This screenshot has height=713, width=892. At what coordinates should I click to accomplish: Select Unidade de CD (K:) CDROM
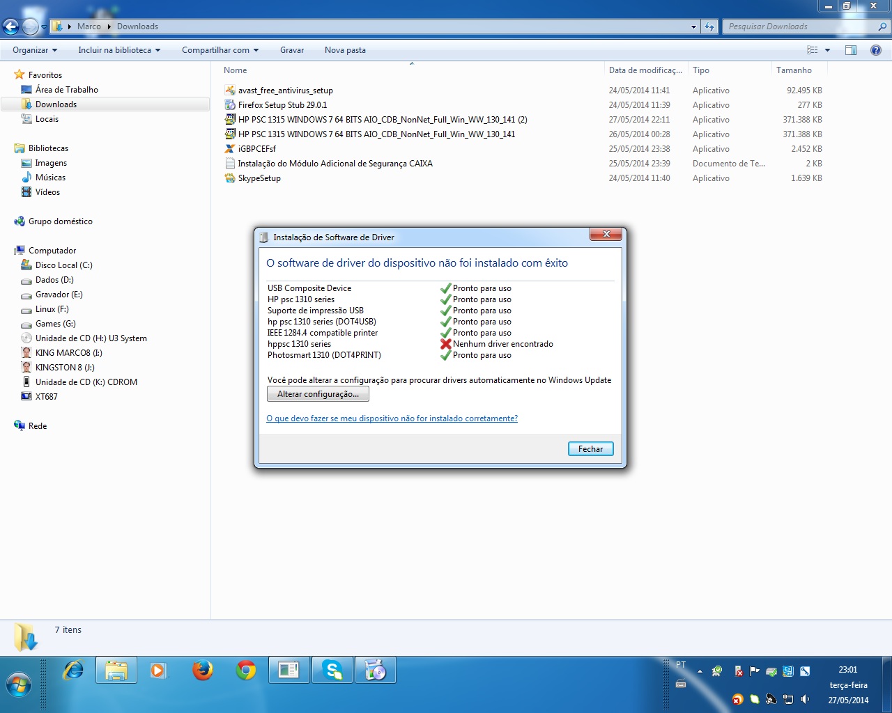pos(86,382)
